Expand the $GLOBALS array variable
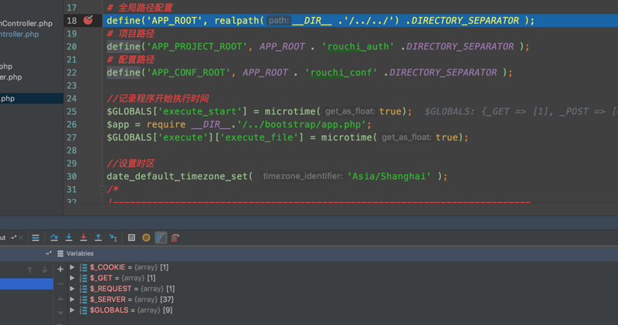The image size is (618, 325). [x=73, y=310]
